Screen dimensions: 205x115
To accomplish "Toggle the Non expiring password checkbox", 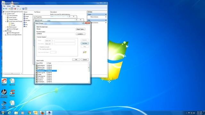I will (x=38, y=49).
